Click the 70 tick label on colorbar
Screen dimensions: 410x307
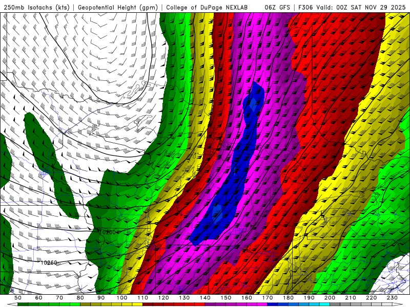pyautogui.click(x=59, y=298)
